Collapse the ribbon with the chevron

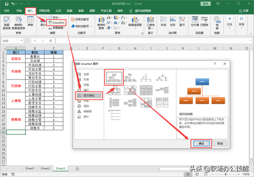(251, 34)
